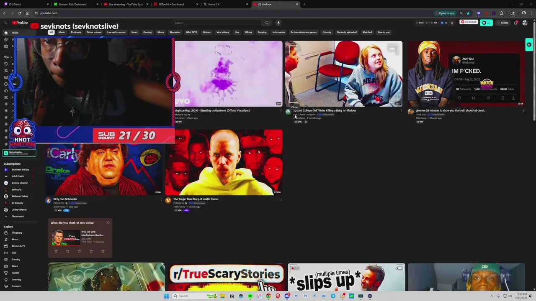The height and width of the screenshot is (301, 536).
Task: Open the Shopping explore section
Action: 17,233
